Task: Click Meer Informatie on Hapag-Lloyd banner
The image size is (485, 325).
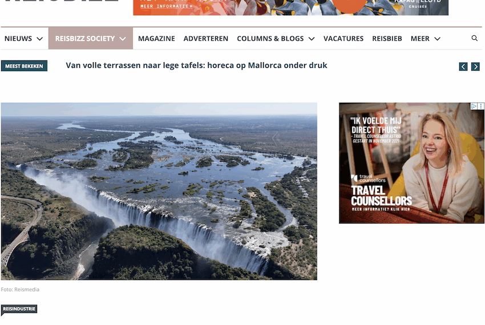Action: (x=167, y=6)
